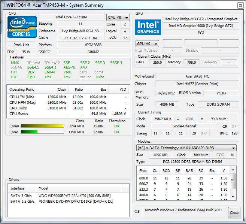Click the cache 32 + 32 + 256 + 3M field
Image resolution: width=246 pixels, height=224 pixels.
point(81,38)
